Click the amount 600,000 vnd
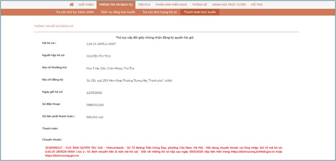Image resolution: width=336 pixels, height=161 pixels. tap(95, 117)
